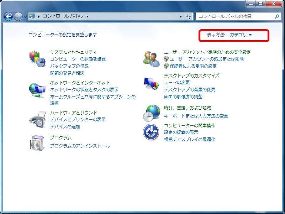Close the Control Panel window
This screenshot has height=214, width=285.
(x=274, y=4)
